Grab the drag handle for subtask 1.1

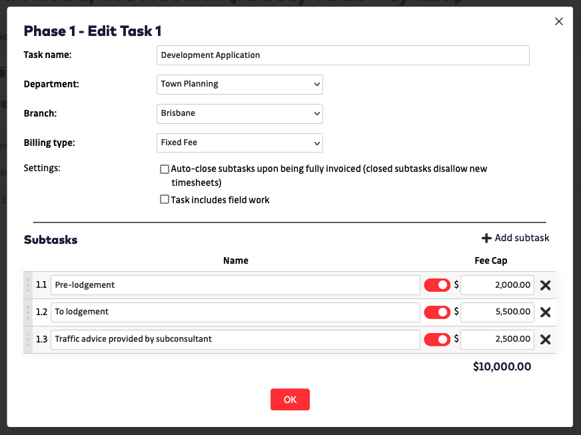pyautogui.click(x=28, y=285)
